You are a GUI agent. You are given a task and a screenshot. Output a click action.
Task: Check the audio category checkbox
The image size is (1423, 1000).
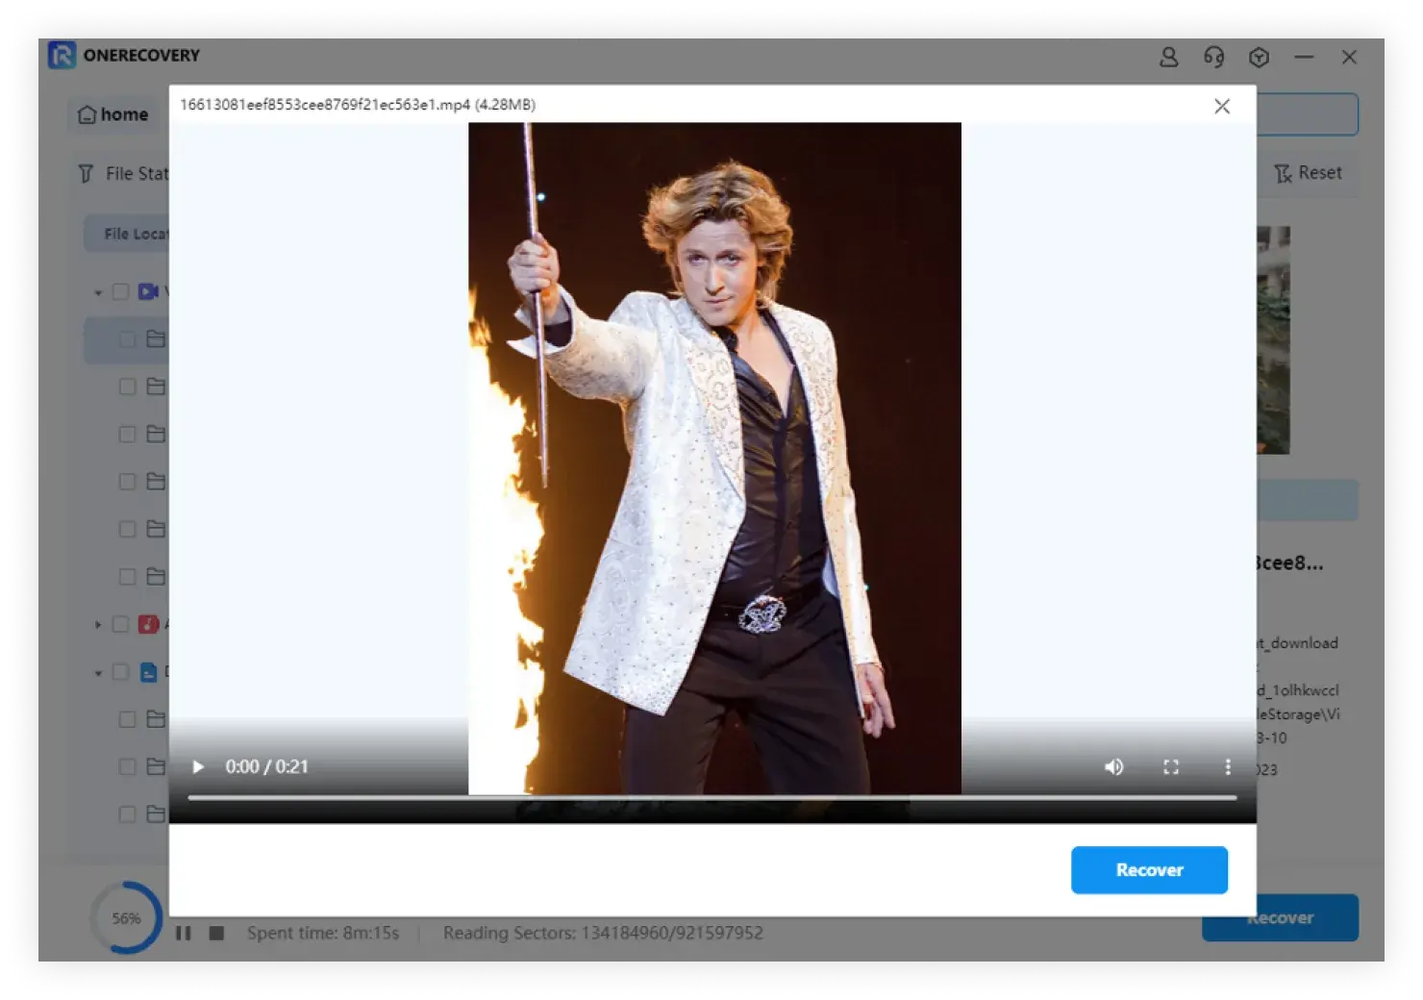120,624
